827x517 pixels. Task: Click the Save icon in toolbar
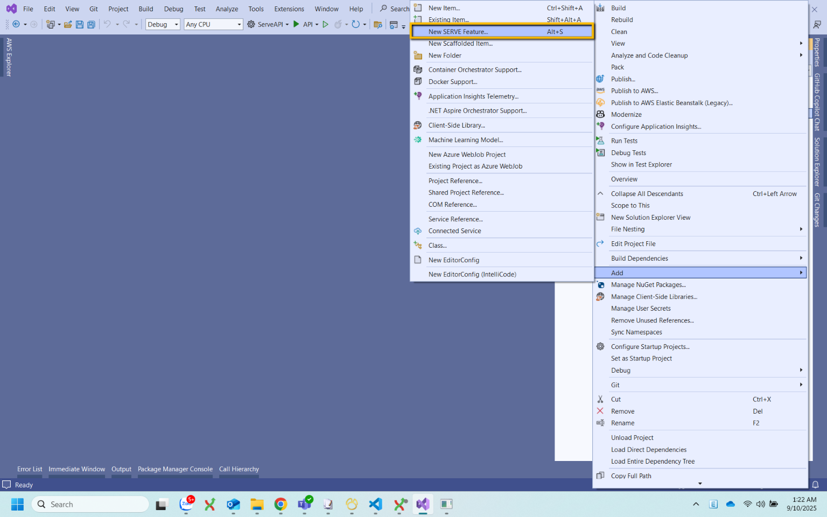pos(80,24)
